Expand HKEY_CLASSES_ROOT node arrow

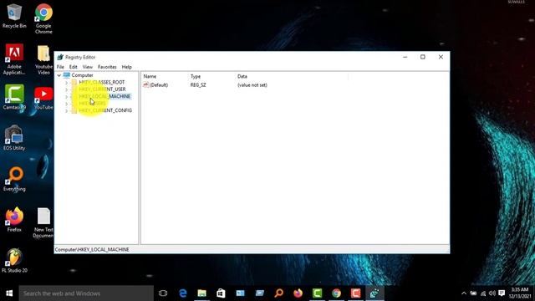pos(66,82)
